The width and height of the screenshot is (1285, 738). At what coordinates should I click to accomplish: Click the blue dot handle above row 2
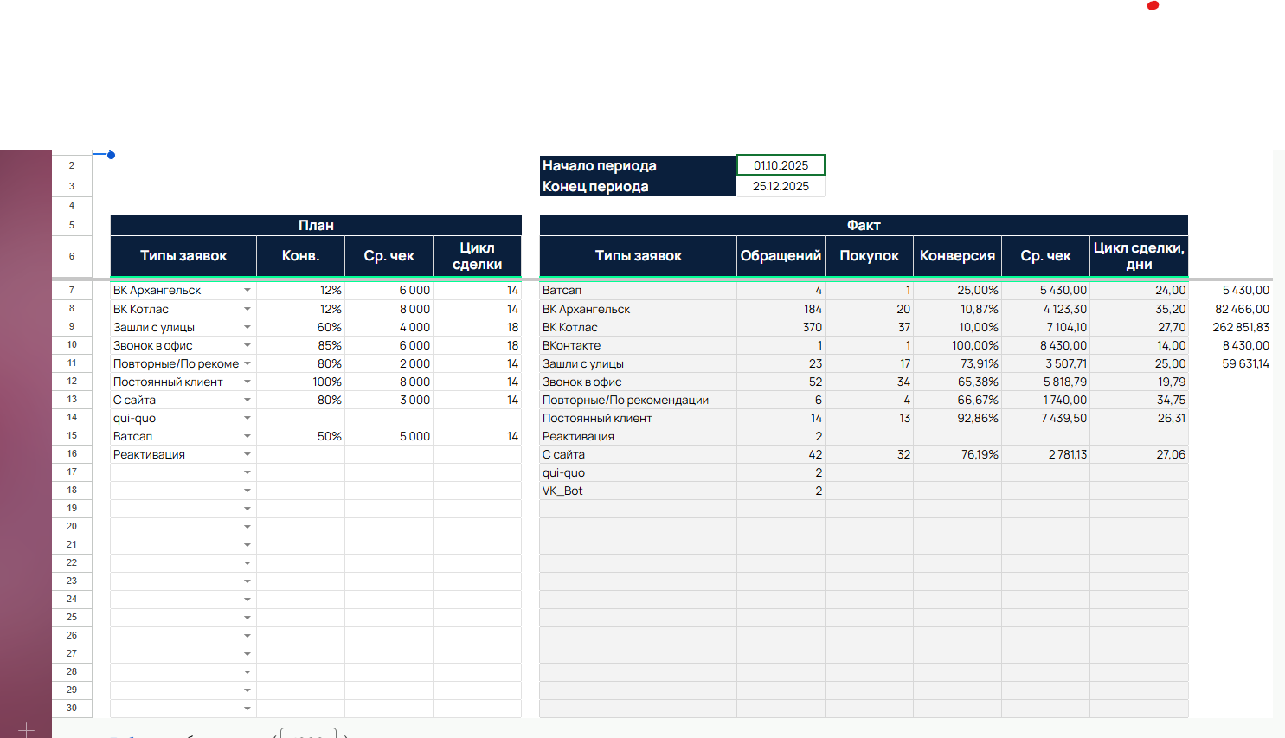pyautogui.click(x=112, y=156)
